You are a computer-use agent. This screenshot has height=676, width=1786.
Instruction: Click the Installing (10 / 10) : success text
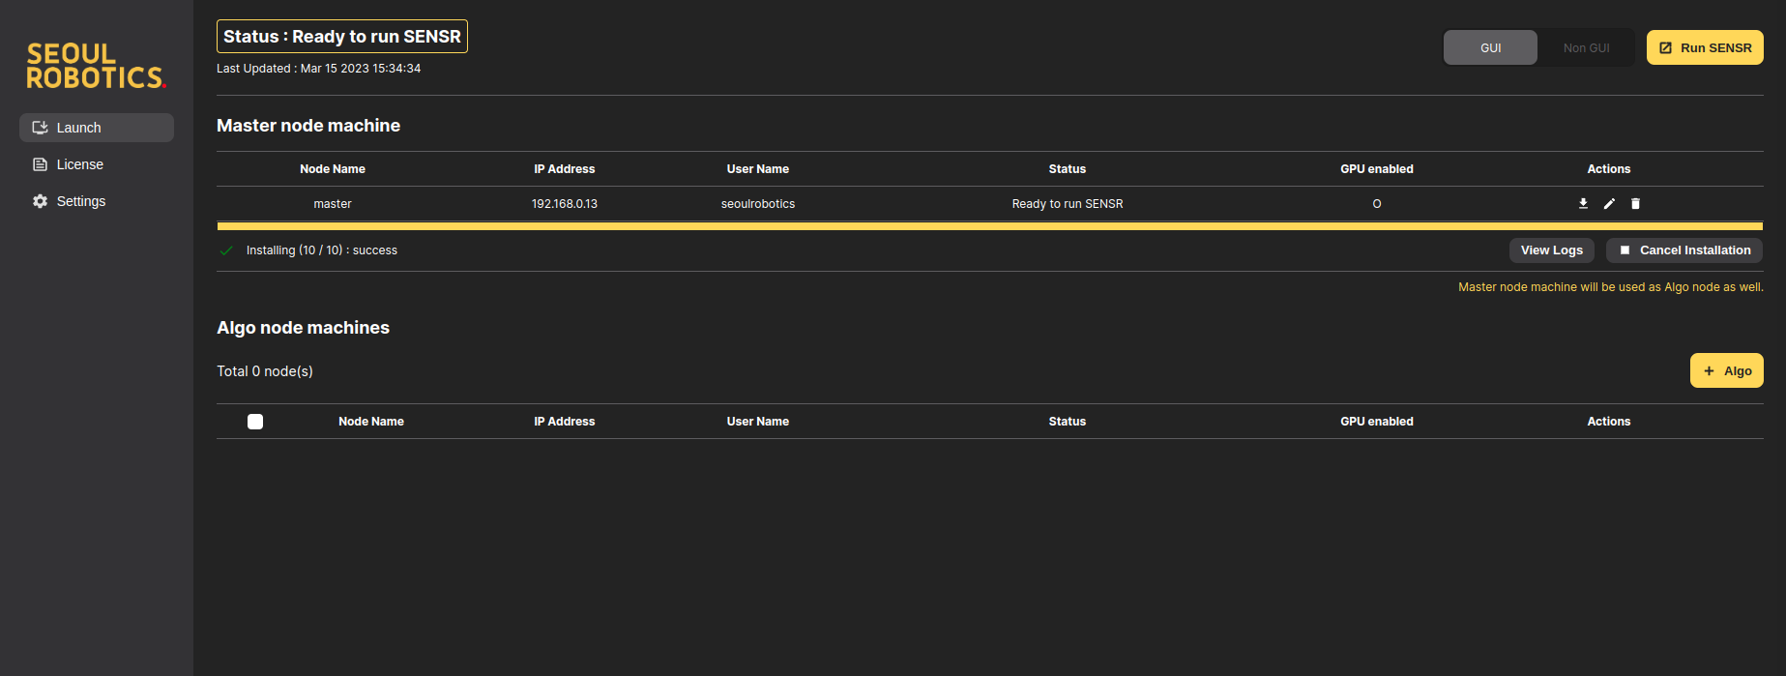click(x=322, y=250)
